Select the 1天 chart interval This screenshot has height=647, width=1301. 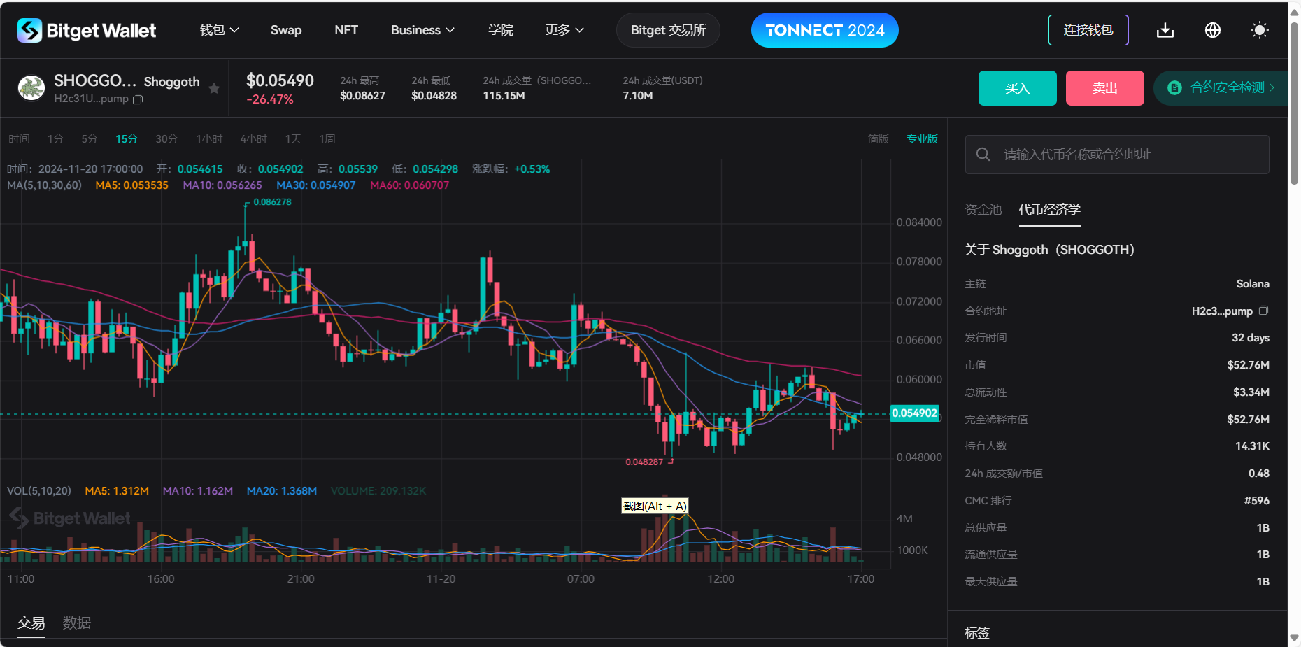293,139
